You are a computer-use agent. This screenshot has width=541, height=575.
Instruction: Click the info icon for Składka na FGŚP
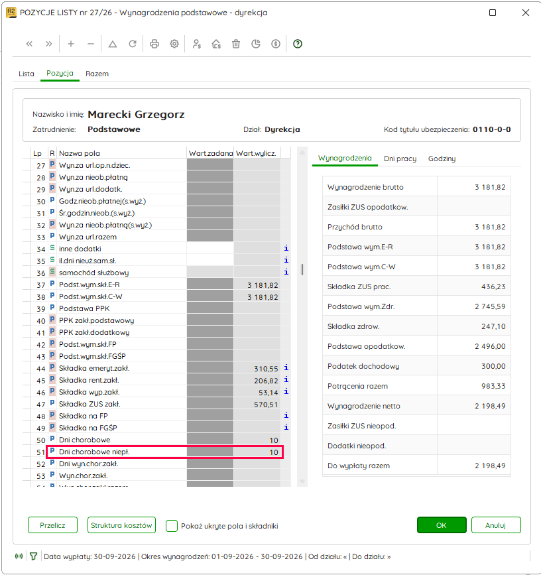click(286, 427)
